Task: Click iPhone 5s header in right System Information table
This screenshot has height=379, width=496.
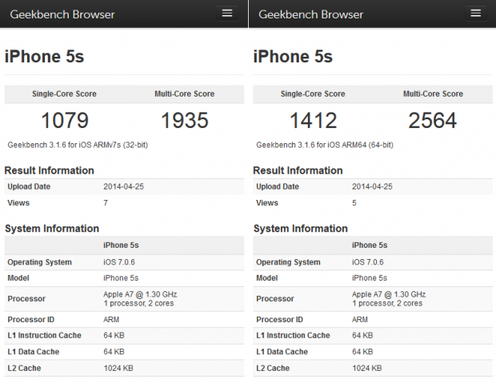Action: [x=370, y=245]
